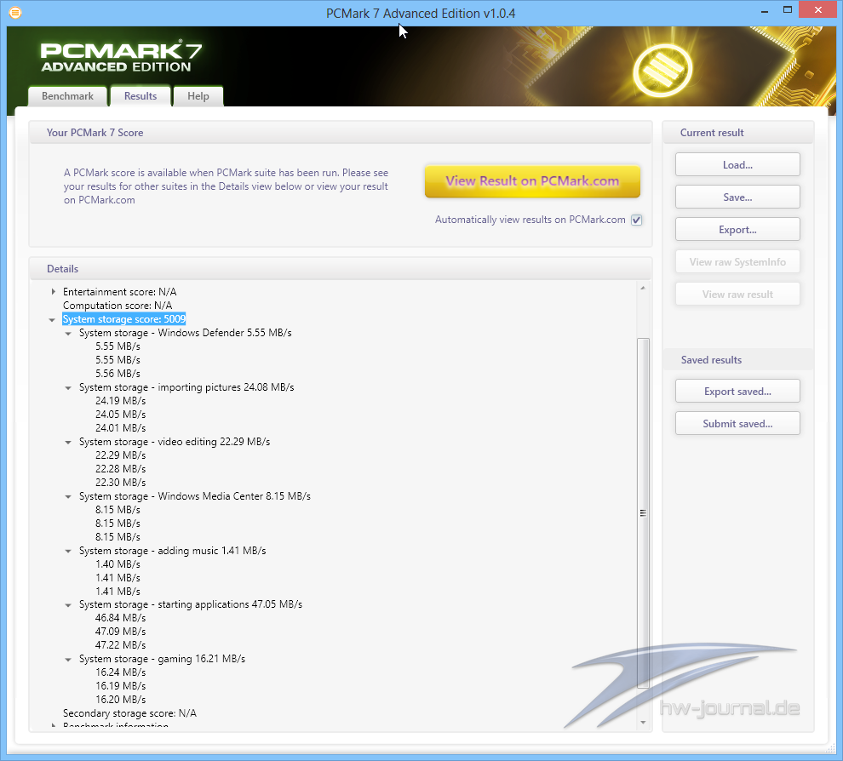The width and height of the screenshot is (843, 761).
Task: Click the Details scrollbar down arrow
Action: pos(643,723)
